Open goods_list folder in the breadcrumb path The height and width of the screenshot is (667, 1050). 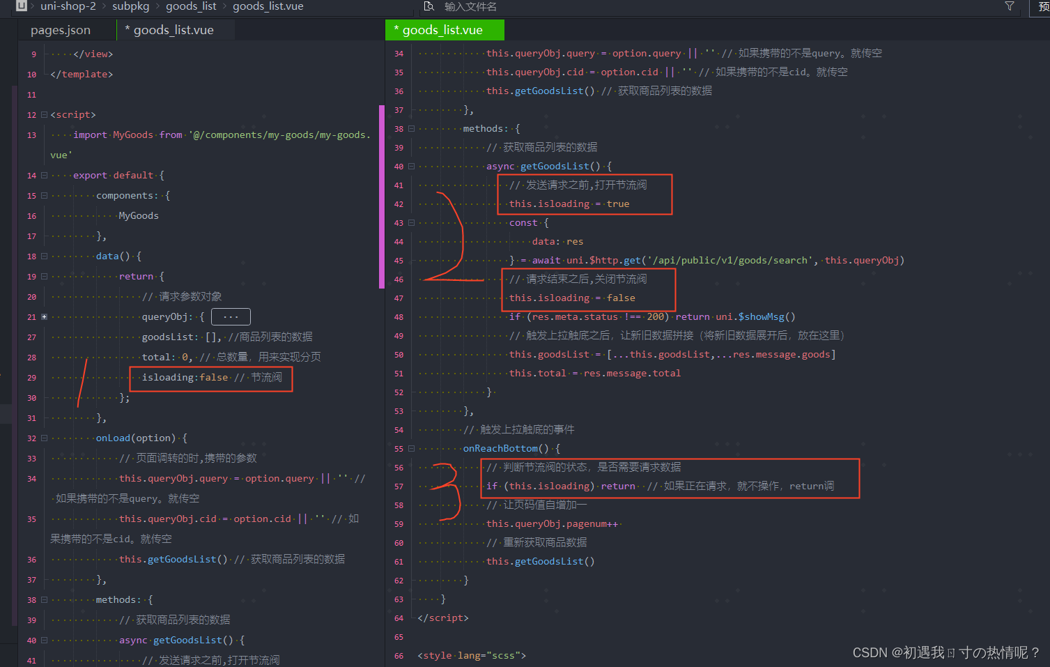coord(191,6)
